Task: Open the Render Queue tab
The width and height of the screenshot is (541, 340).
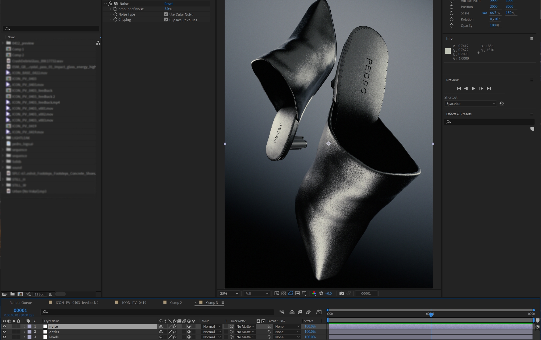Action: click(20, 303)
